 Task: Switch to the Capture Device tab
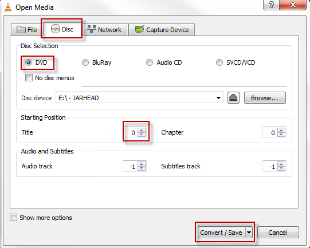coord(162,30)
